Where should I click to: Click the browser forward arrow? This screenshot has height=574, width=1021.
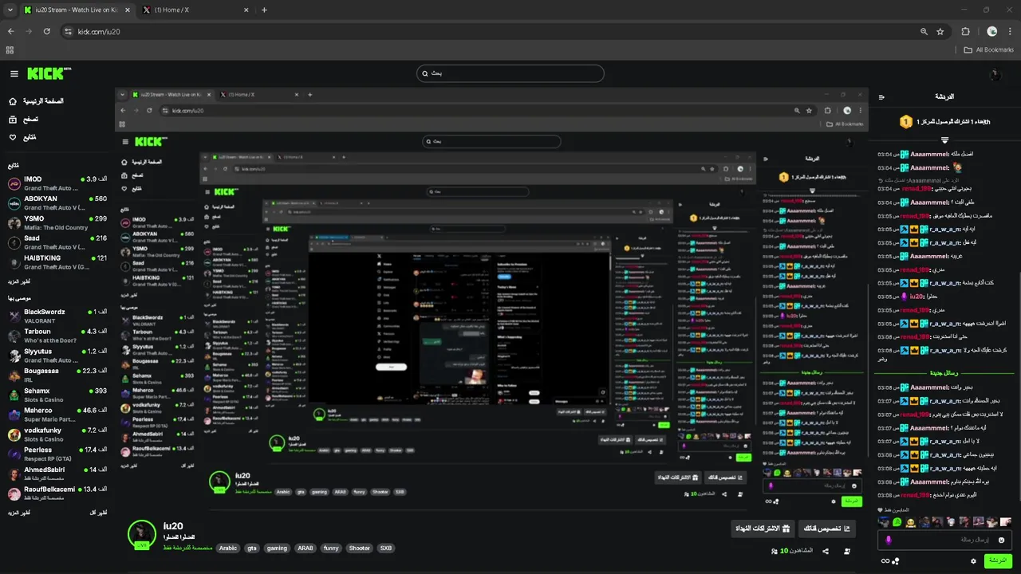pyautogui.click(x=29, y=31)
